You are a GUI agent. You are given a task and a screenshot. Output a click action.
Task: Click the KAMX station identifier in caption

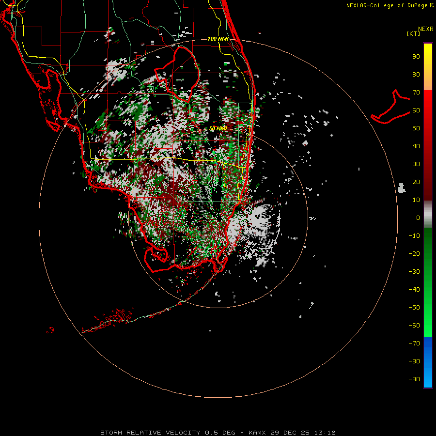pos(257,433)
